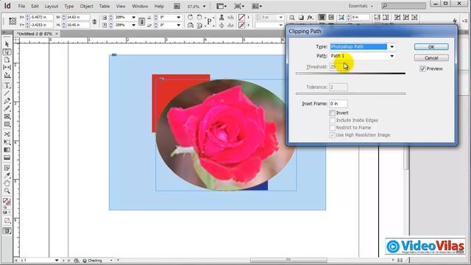Select the Pen tool

pos(7,101)
